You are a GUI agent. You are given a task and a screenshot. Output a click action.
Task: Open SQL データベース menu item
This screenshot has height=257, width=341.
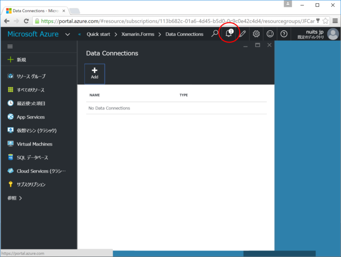click(x=39, y=157)
